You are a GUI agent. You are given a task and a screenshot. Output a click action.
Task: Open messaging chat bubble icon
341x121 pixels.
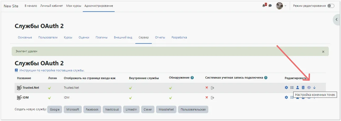pyautogui.click(x=270, y=6)
